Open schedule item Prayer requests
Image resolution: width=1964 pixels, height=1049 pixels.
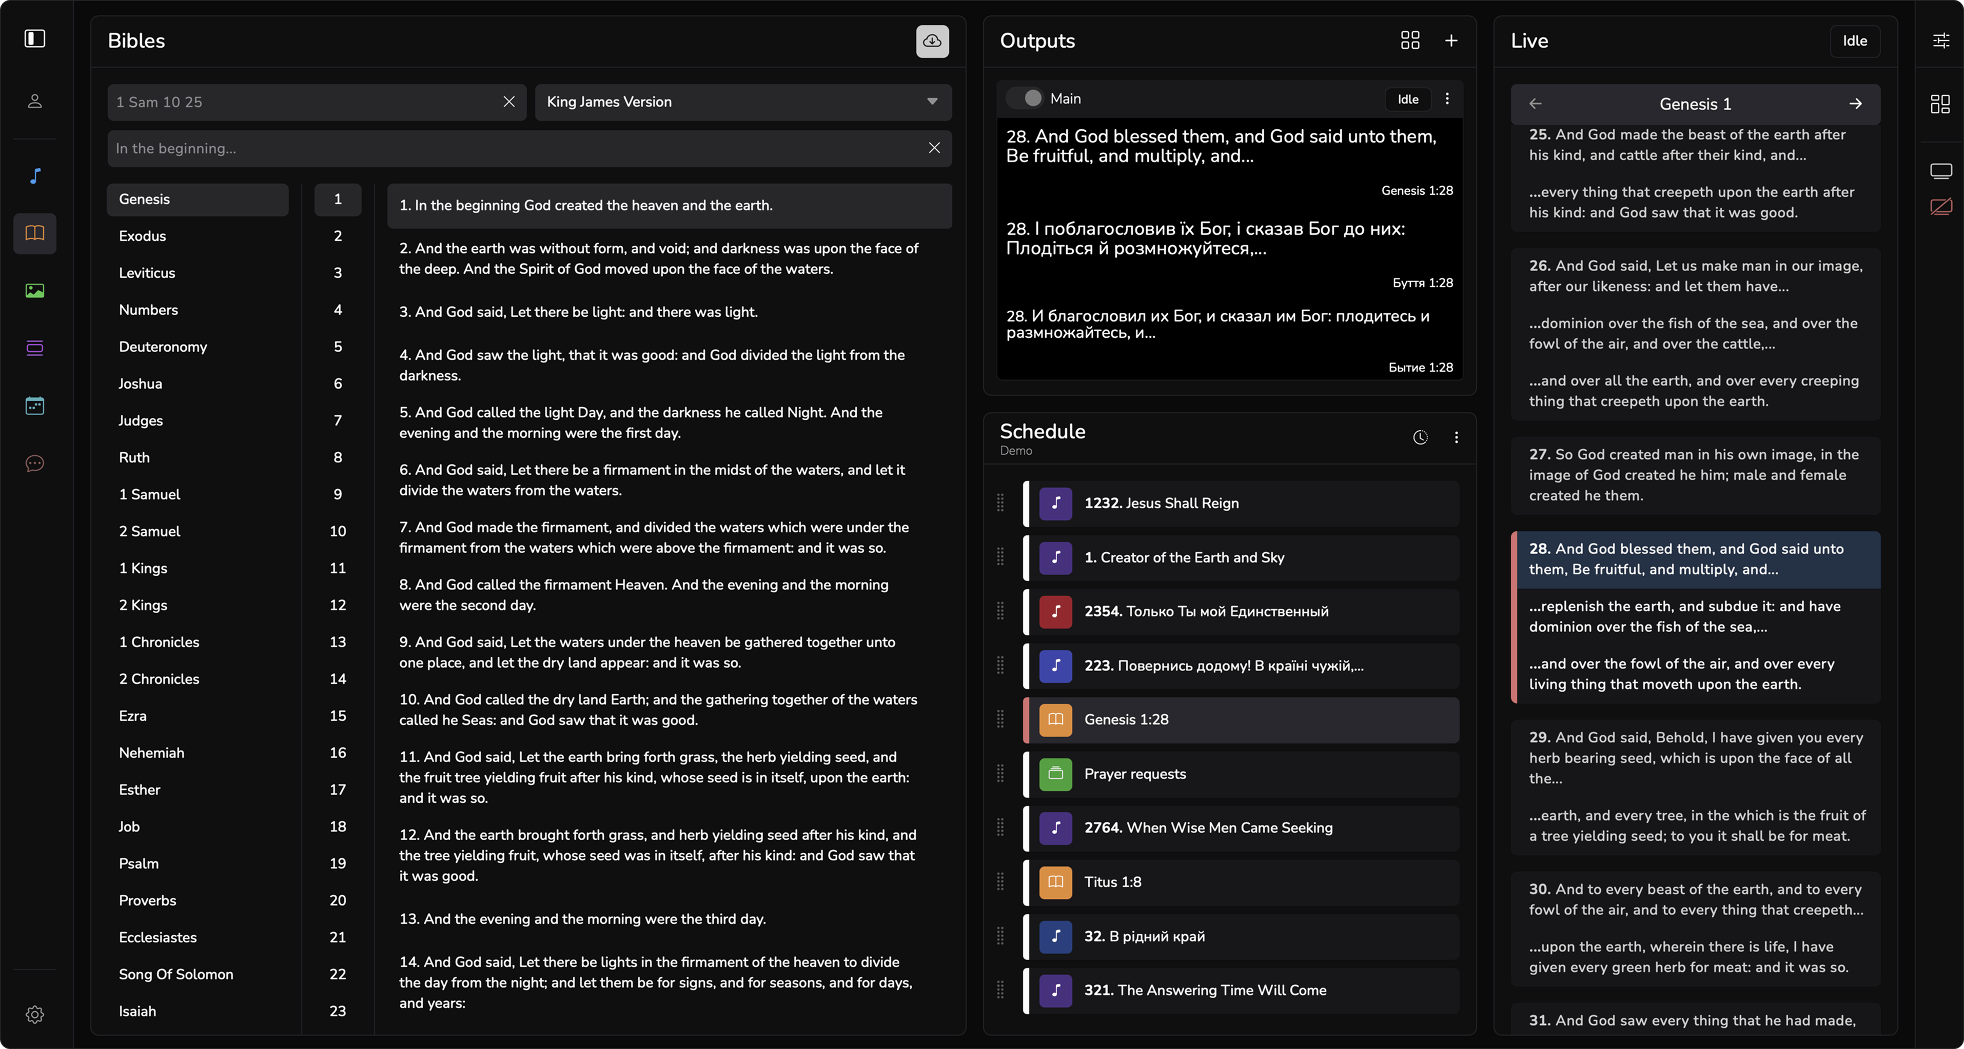click(x=1241, y=774)
